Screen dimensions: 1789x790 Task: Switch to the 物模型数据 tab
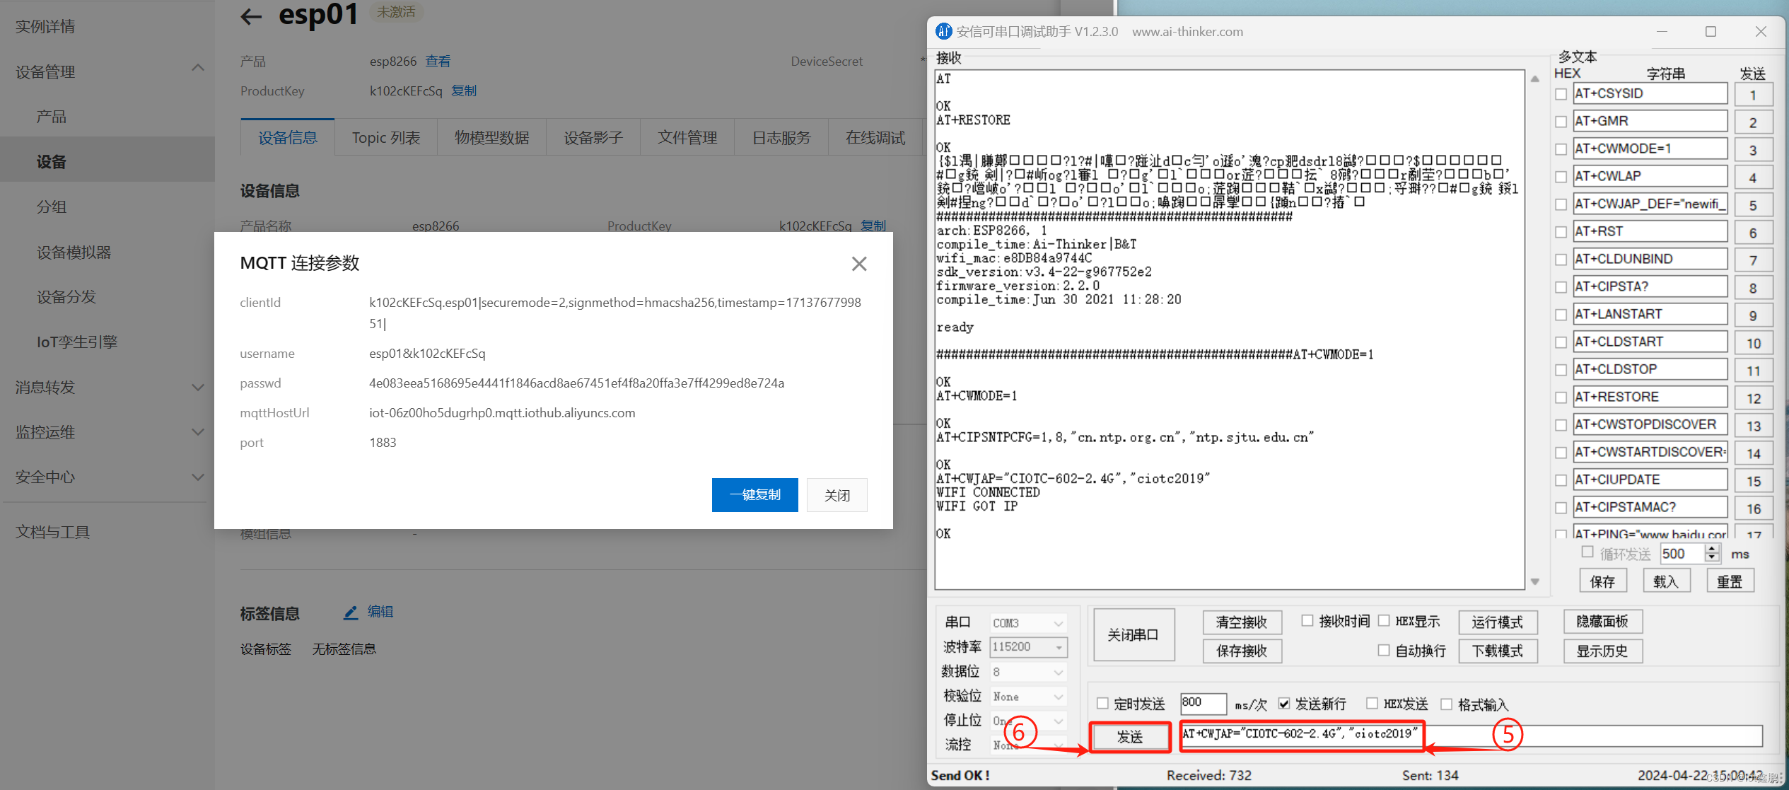[491, 137]
